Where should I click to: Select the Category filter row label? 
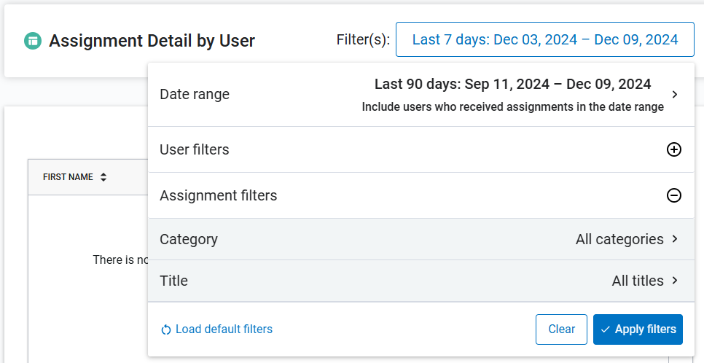click(189, 239)
